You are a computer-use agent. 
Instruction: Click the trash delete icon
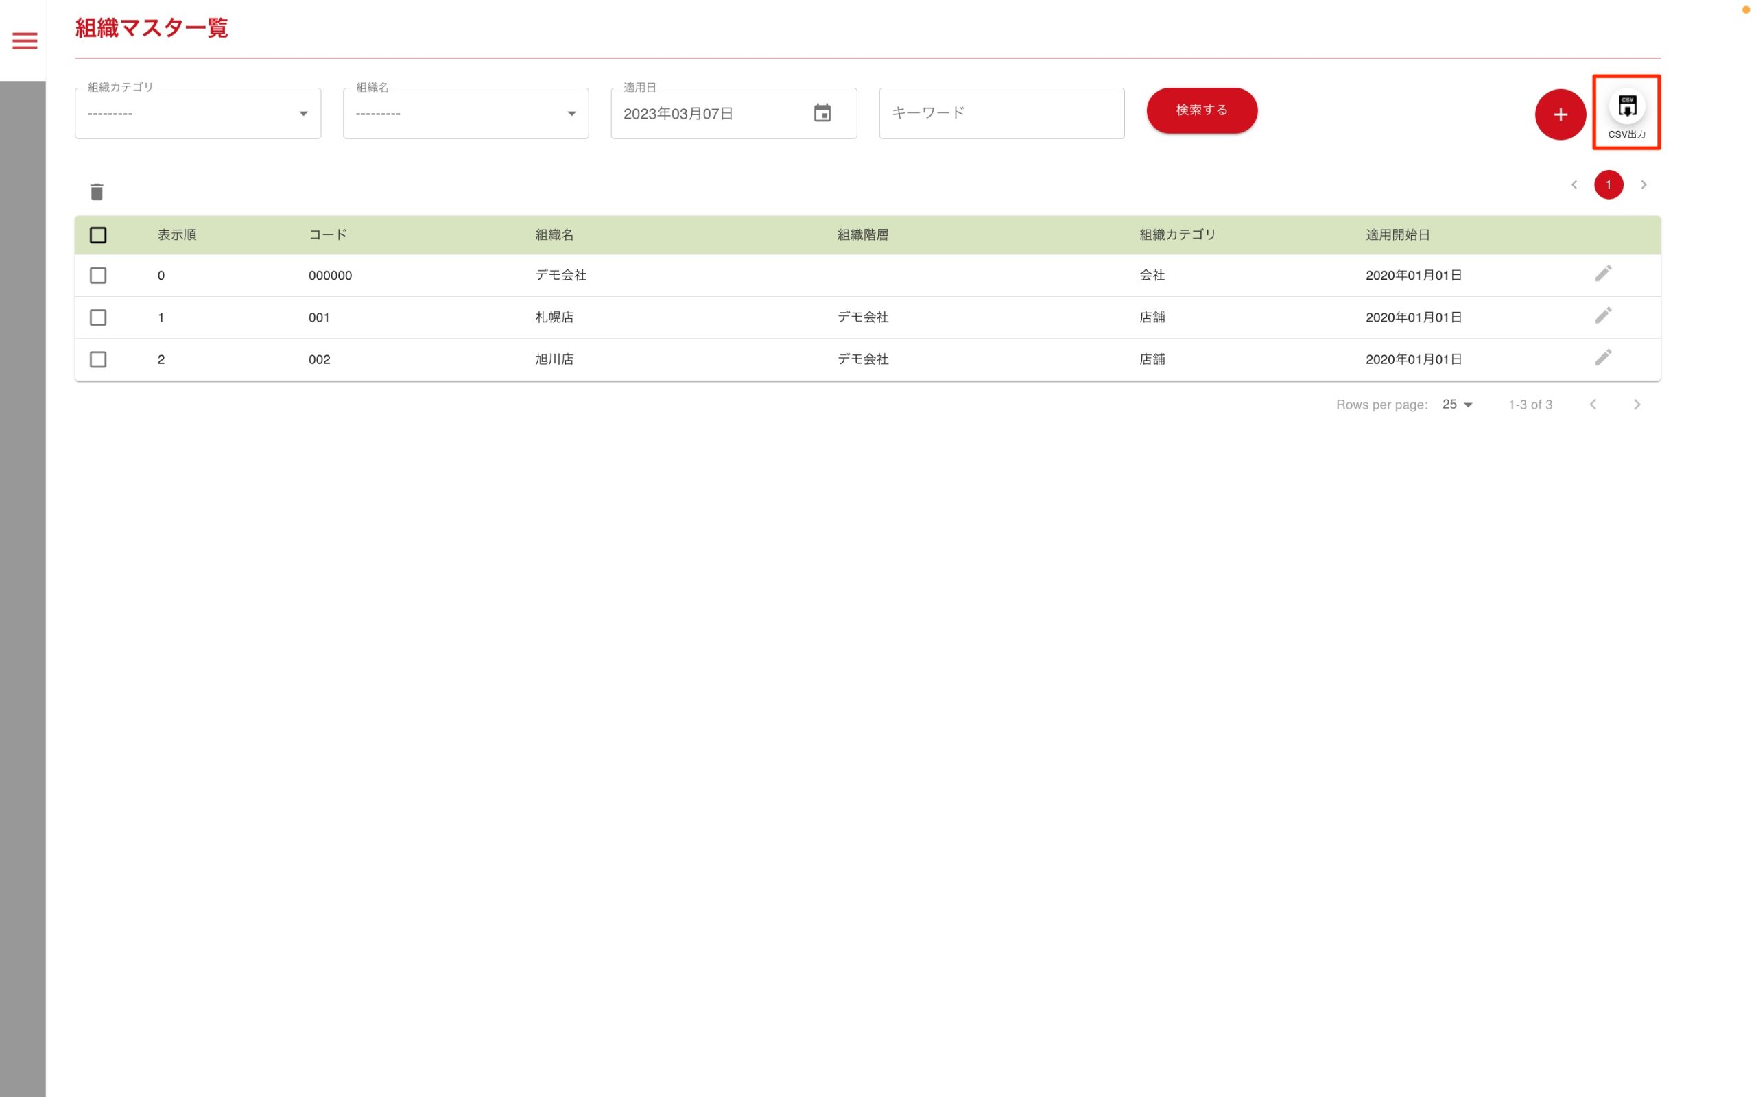(97, 191)
